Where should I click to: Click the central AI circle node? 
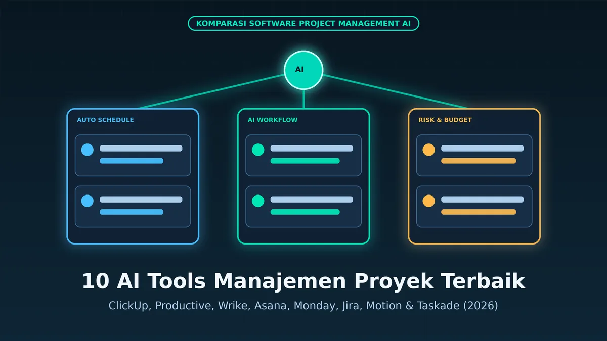pos(303,70)
